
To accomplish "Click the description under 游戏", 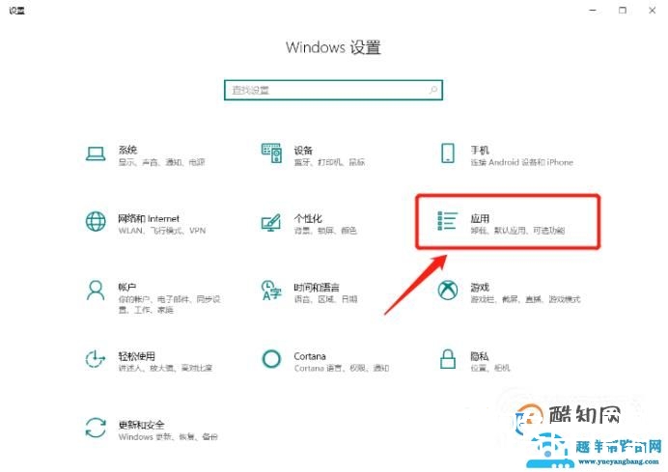I will [x=525, y=299].
